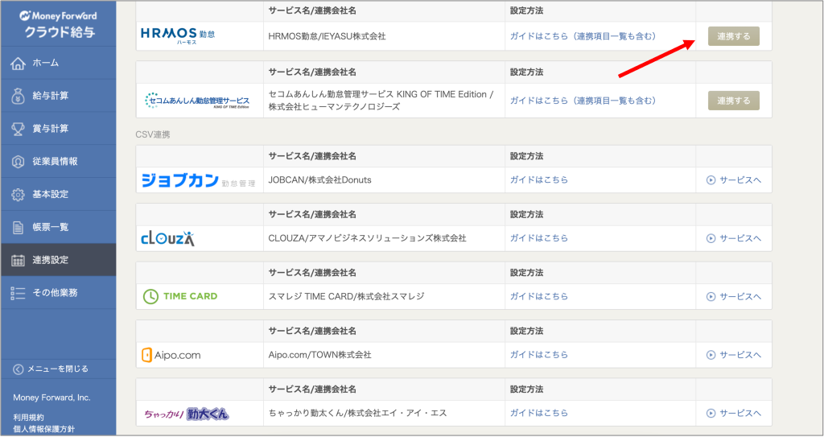Open スマレジ TIME CARD ガイドはこちら link

click(539, 297)
